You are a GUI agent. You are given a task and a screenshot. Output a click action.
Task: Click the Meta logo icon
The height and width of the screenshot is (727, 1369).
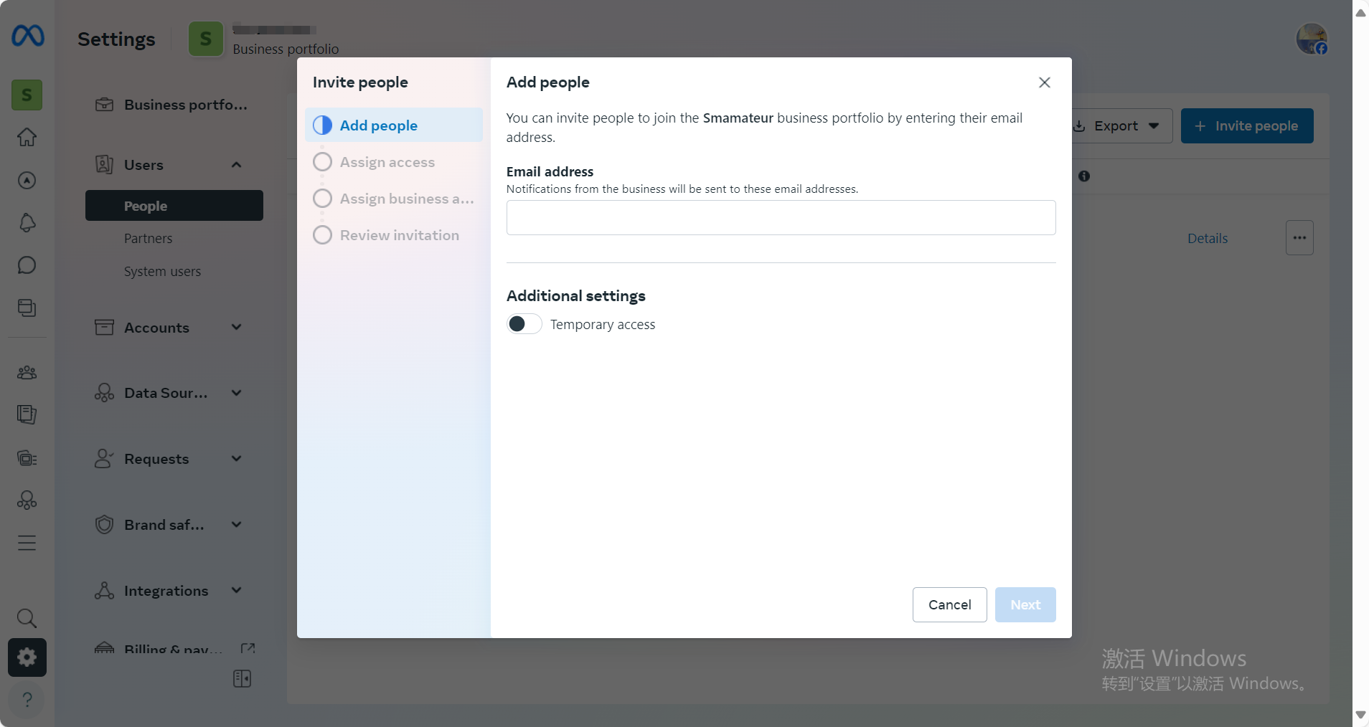pos(27,36)
